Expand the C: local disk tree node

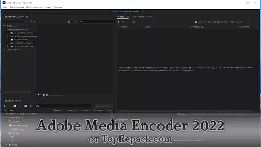(x=8, y=33)
